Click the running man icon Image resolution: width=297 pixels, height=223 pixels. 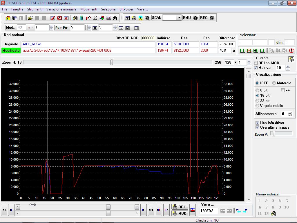tap(141, 18)
